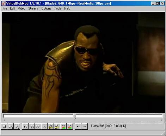Step backward with the rewind arrows button
166x136 pixels.
tap(32, 126)
